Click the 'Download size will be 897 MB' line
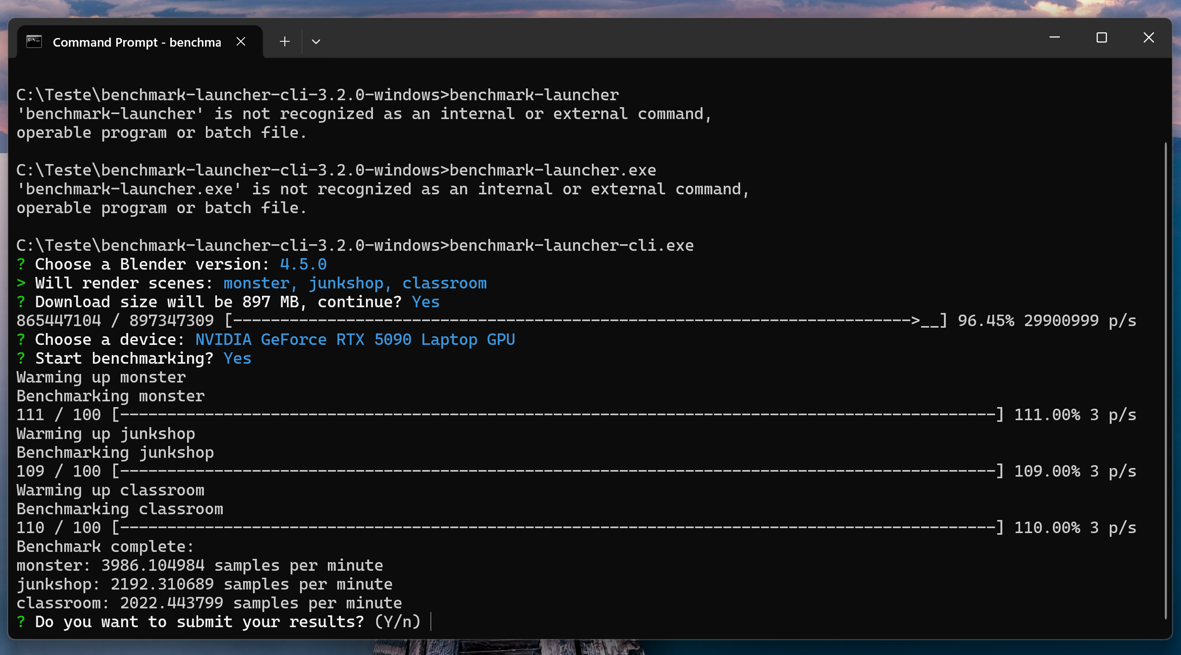 [228, 302]
